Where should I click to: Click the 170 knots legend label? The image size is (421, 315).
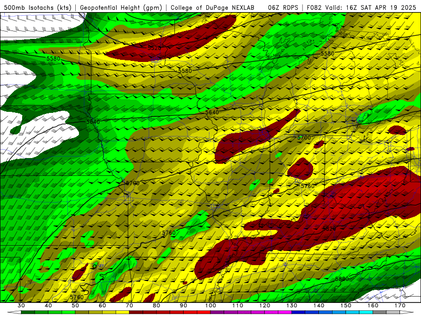pos(400,306)
